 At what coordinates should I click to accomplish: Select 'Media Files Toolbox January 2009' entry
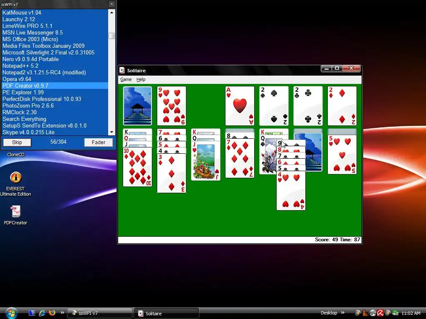[55, 46]
